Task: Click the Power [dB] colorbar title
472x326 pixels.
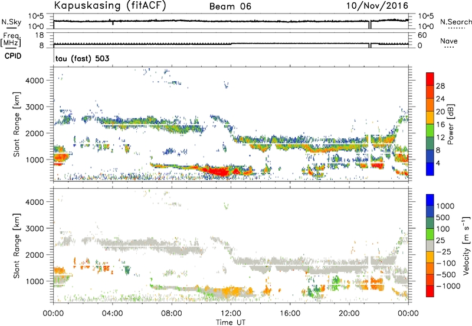Action: point(450,124)
